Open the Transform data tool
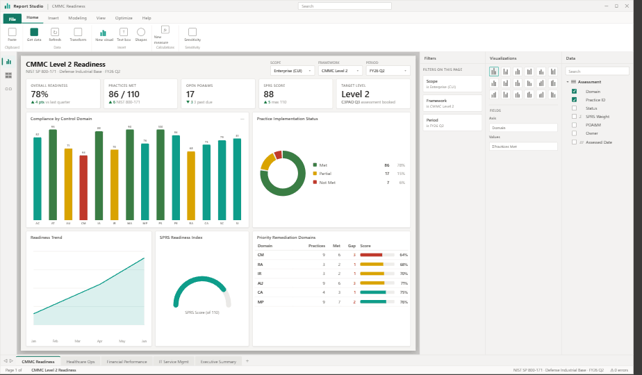Viewport: 642px width, 375px height. [x=78, y=32]
